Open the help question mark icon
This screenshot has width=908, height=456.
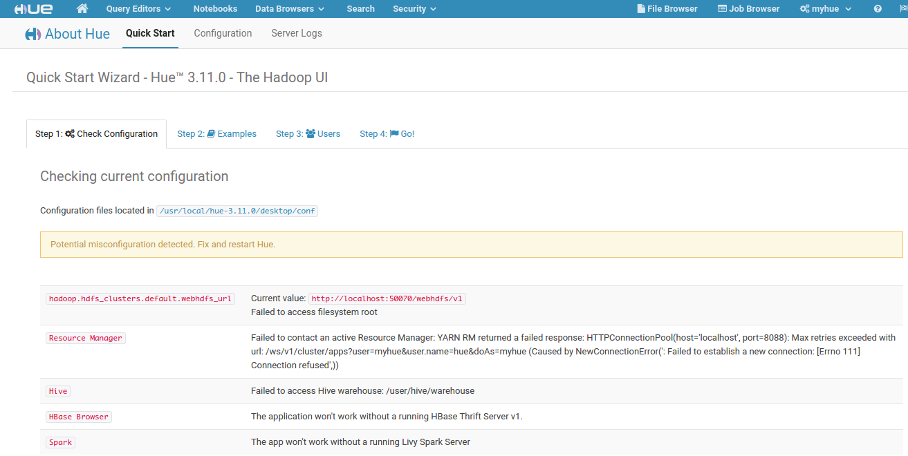[x=878, y=9]
